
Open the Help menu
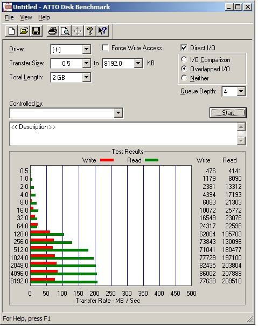pyautogui.click(x=44, y=17)
